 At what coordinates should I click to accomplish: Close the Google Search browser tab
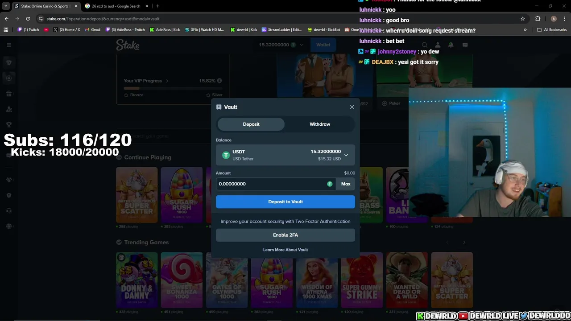[146, 6]
